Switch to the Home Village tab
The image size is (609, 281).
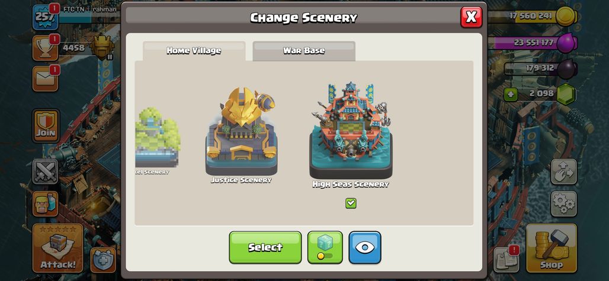click(194, 51)
